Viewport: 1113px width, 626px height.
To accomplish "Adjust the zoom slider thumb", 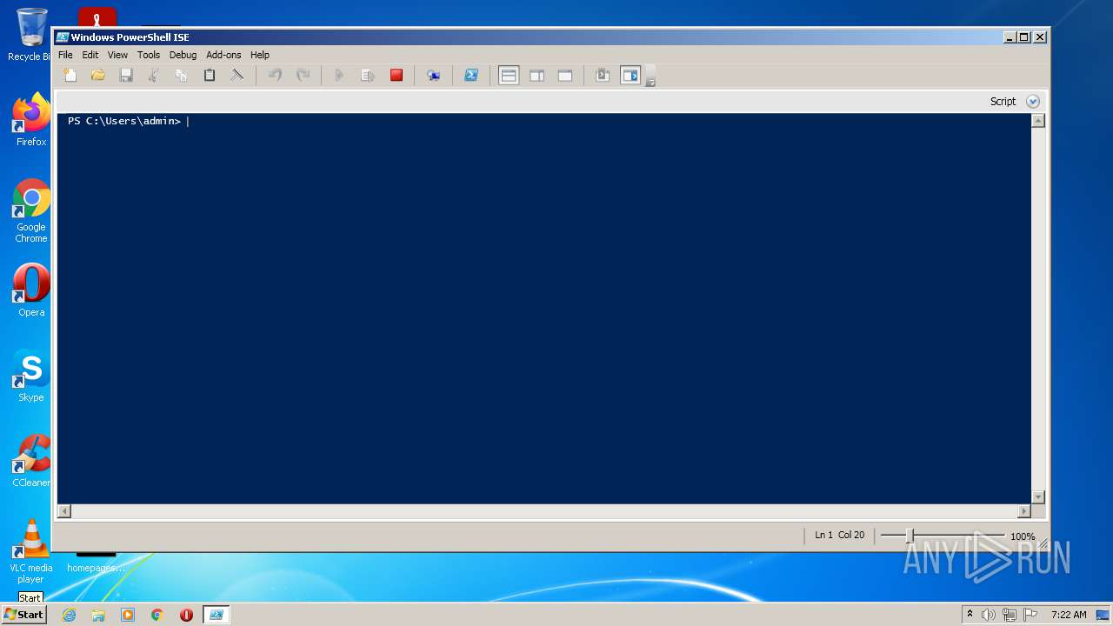I will pos(910,536).
